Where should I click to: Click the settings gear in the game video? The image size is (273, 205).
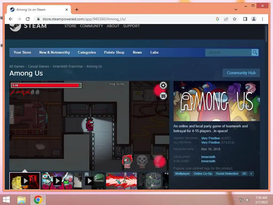click(x=163, y=85)
